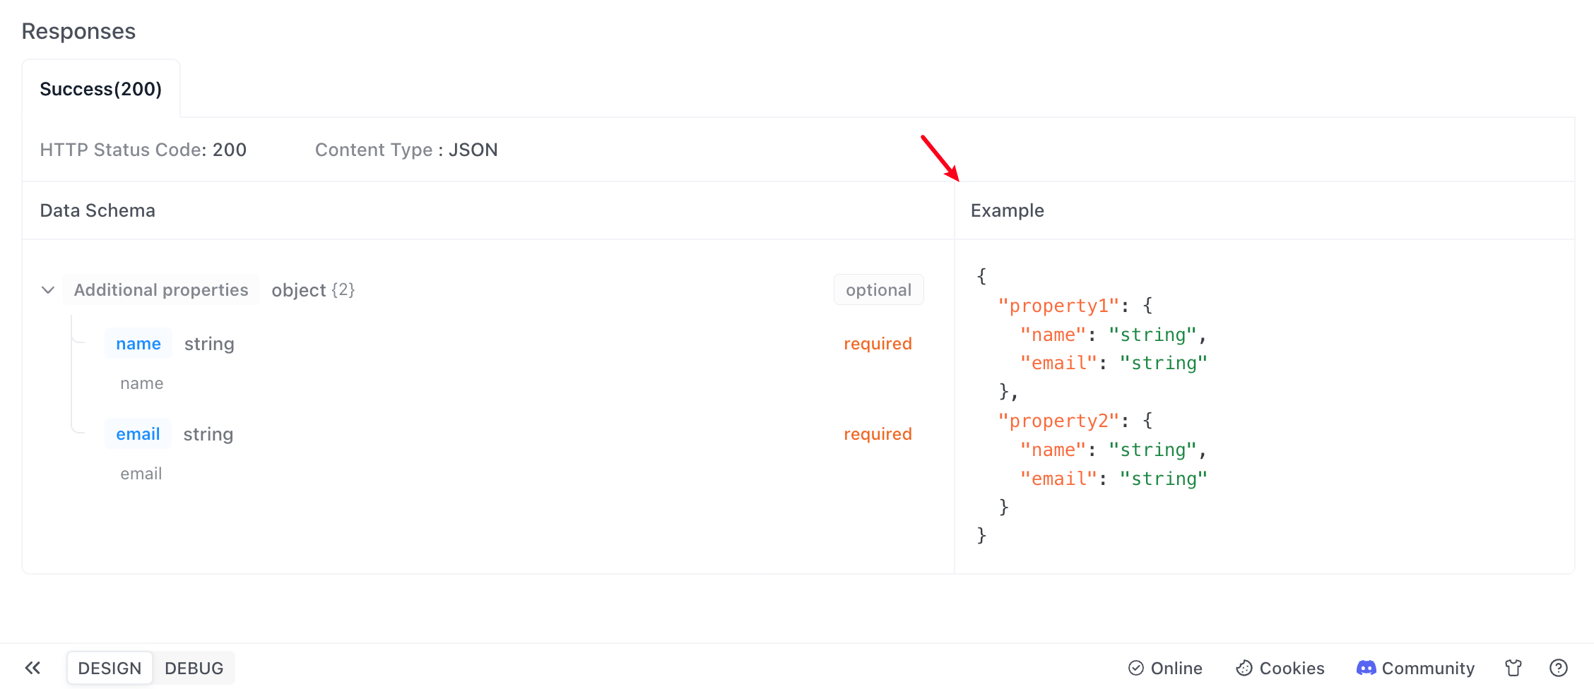Screen dimensions: 1594x689
Task: Collapse the Additional properties node
Action: (48, 290)
